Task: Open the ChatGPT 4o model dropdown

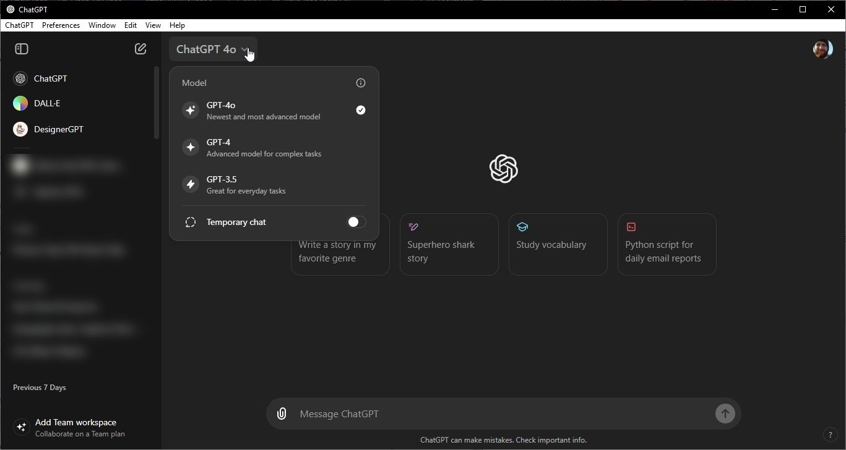Action: [x=213, y=49]
